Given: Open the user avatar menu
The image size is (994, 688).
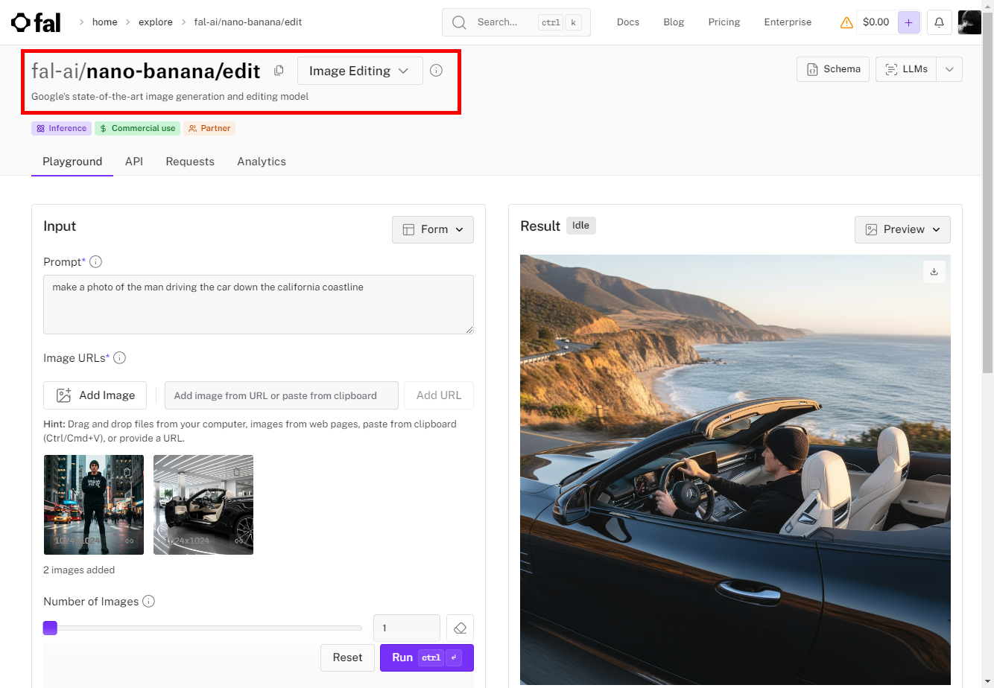Looking at the screenshot, I should click(969, 22).
